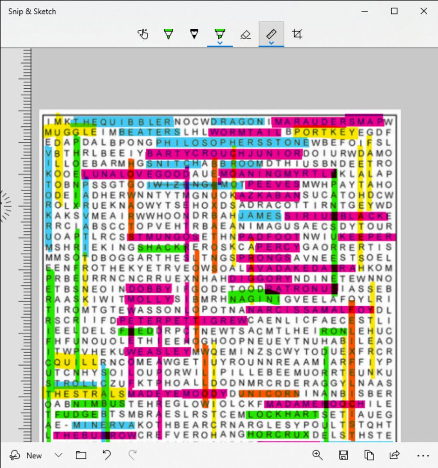The width and height of the screenshot is (438, 468).
Task: Click the highlighted word MADAMEHOOCH
Action: point(314,404)
